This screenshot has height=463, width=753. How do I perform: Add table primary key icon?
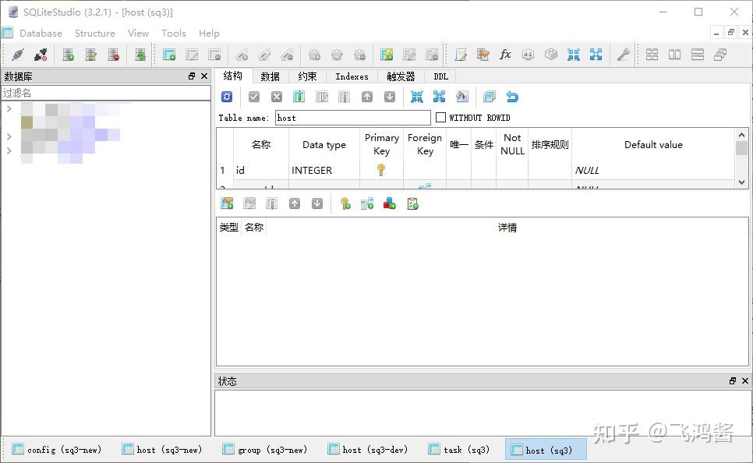coord(345,203)
